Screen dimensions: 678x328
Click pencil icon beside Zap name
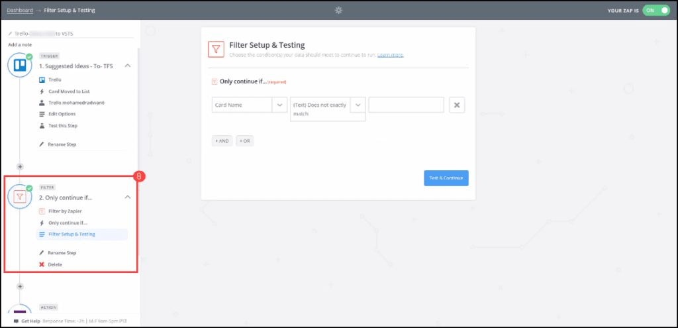click(10, 33)
